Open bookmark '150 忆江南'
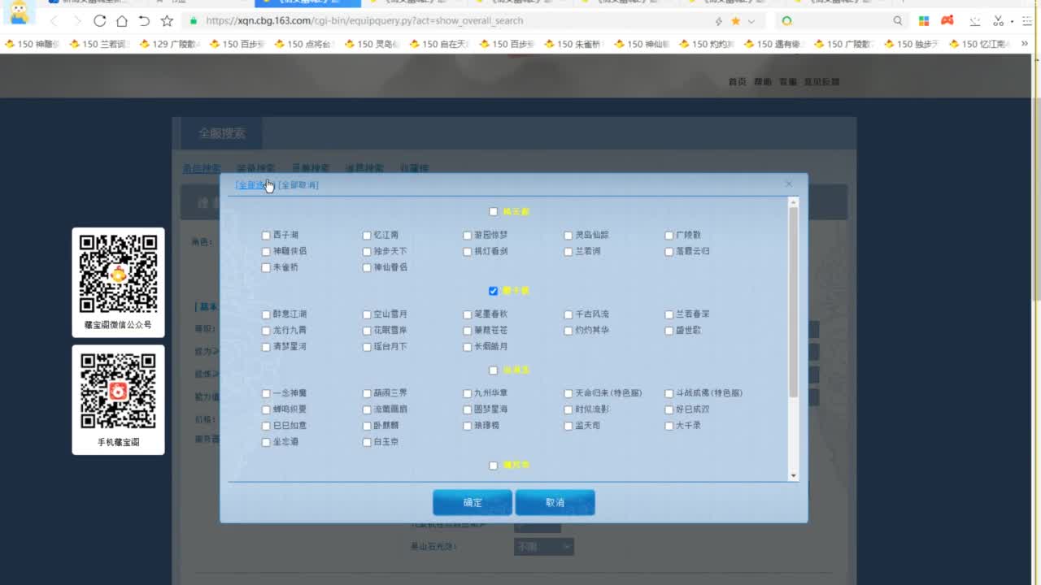 click(978, 44)
